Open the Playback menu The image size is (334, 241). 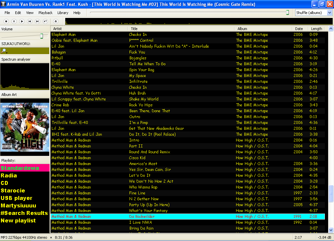[x=45, y=13]
